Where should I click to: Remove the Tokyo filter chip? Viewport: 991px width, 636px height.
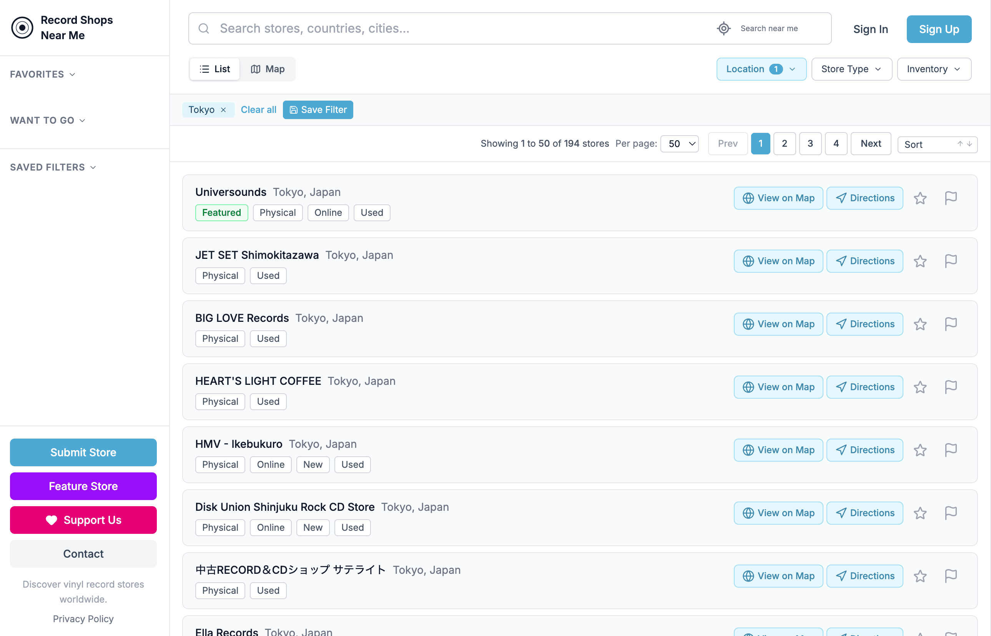click(223, 110)
